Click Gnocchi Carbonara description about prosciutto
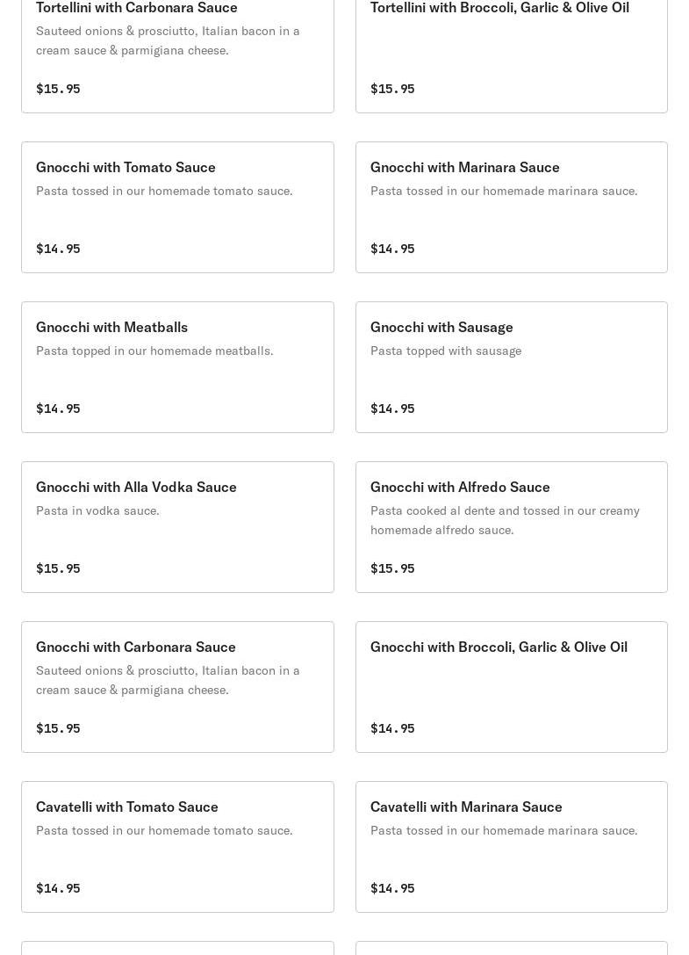689x955 pixels. tap(168, 680)
